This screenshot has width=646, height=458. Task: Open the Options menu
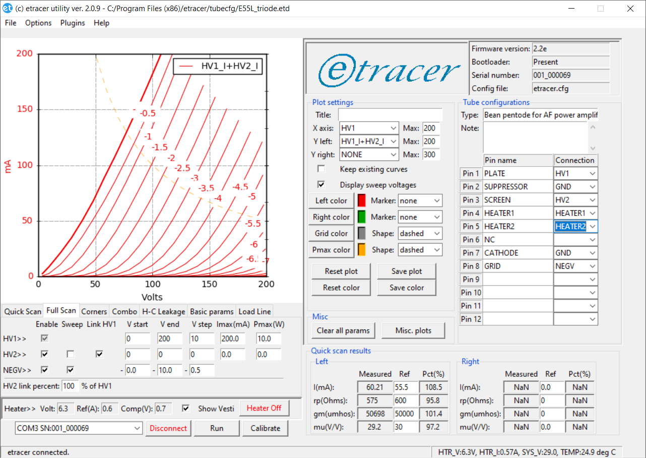pyautogui.click(x=38, y=23)
